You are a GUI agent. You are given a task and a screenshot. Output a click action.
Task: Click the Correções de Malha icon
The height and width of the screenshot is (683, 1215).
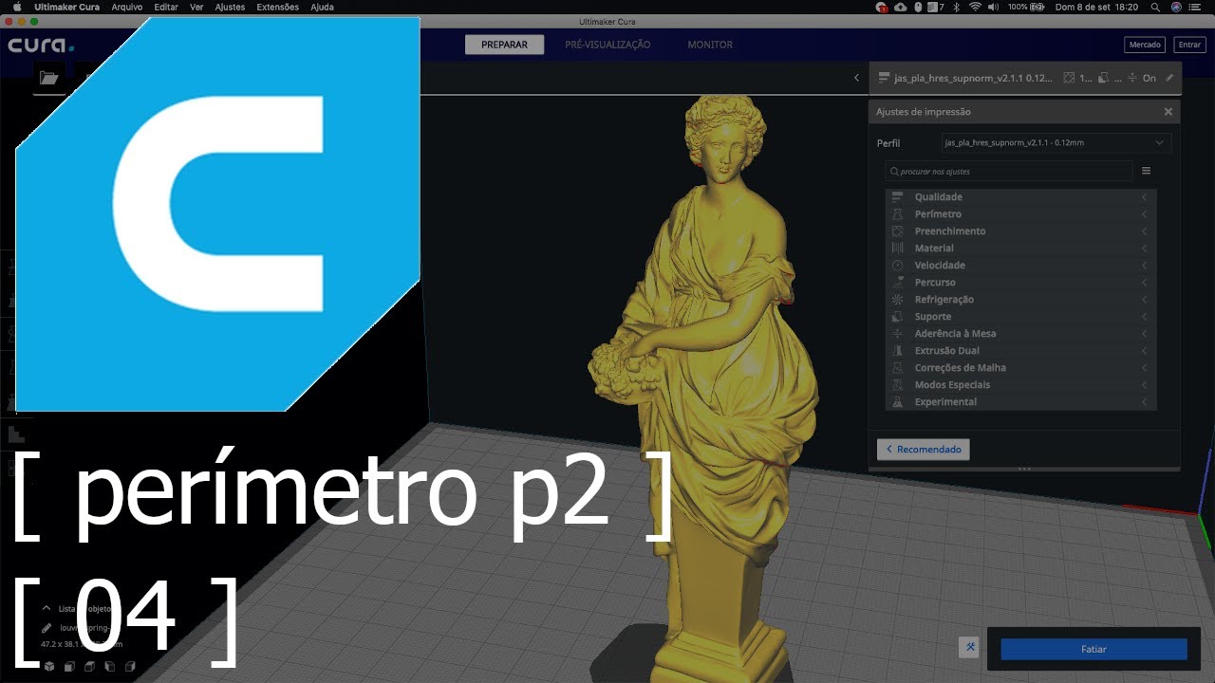(897, 368)
